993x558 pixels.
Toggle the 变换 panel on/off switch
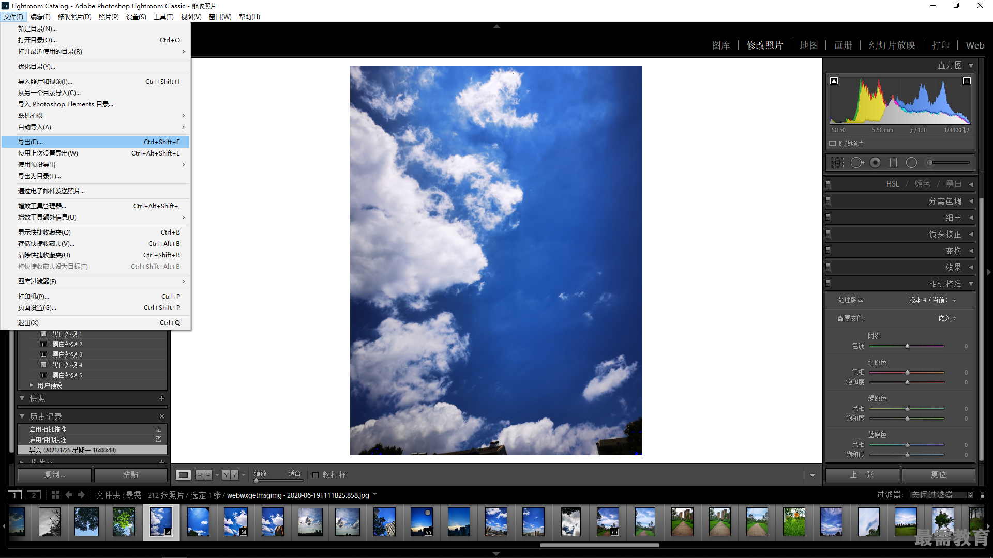828,251
